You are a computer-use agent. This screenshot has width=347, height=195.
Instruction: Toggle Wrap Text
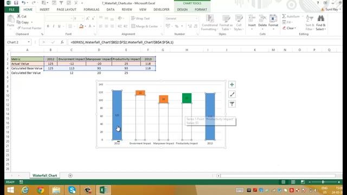point(140,18)
